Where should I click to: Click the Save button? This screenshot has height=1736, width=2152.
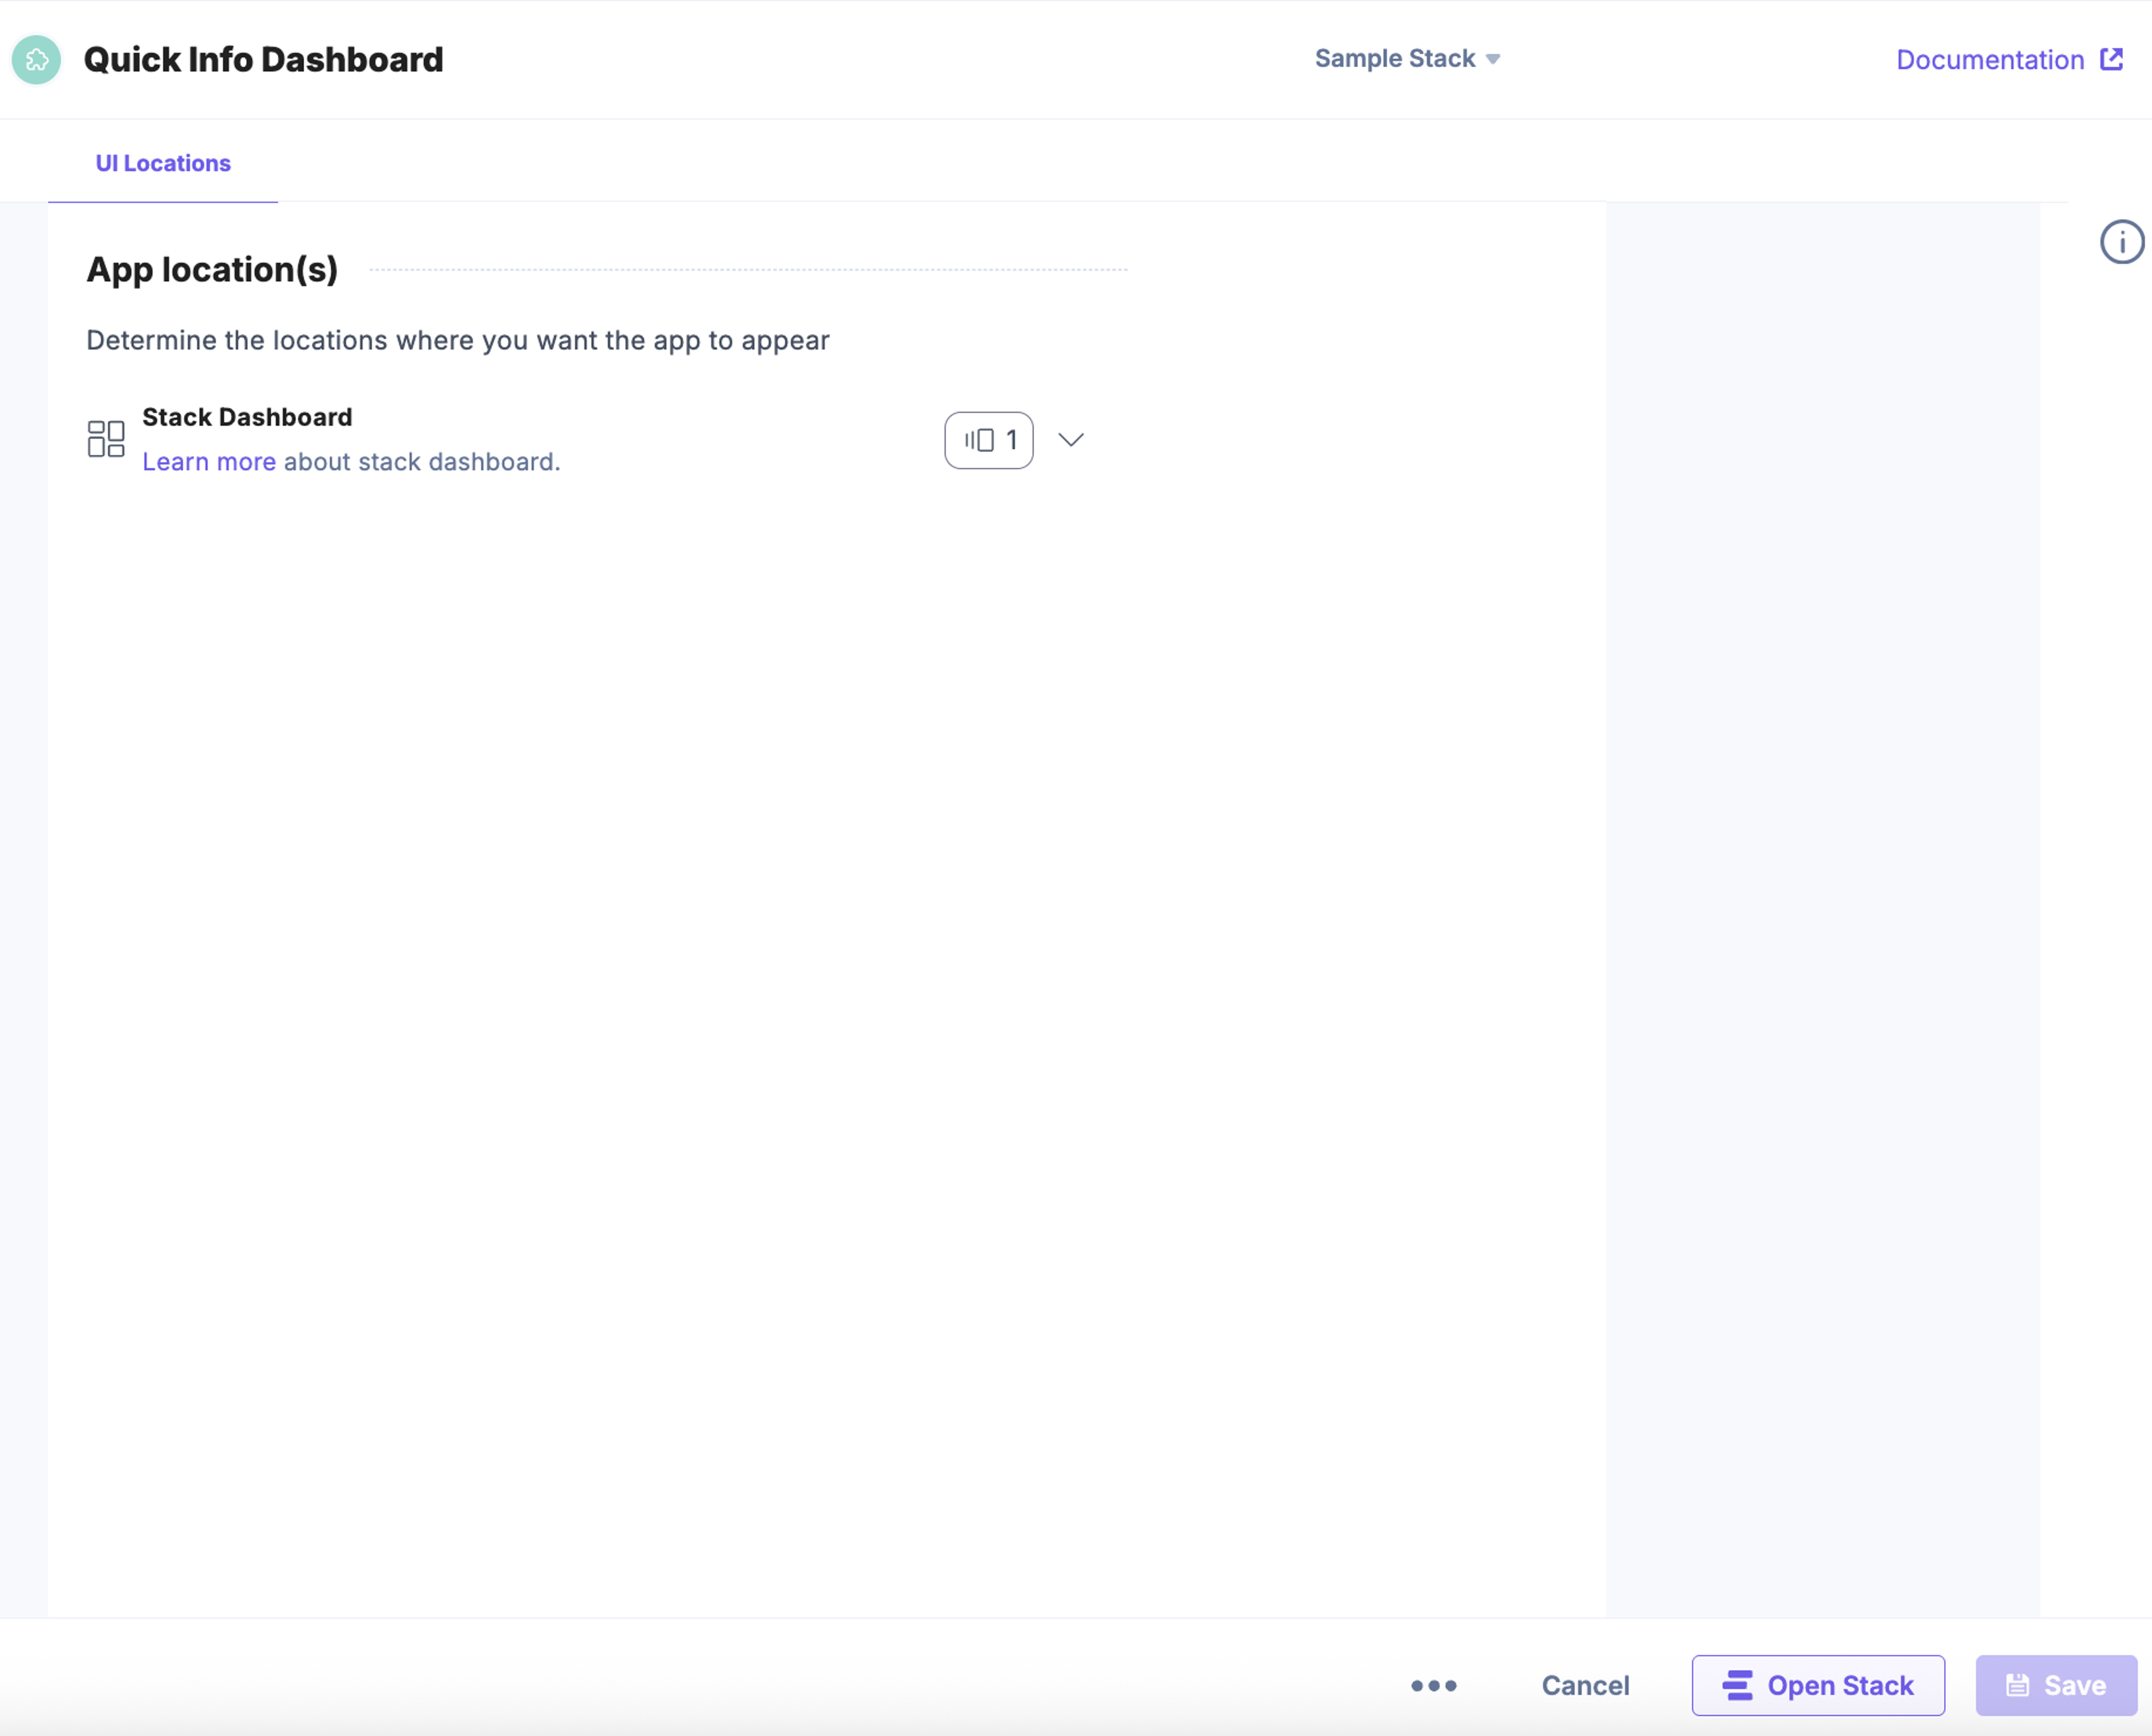point(2056,1685)
